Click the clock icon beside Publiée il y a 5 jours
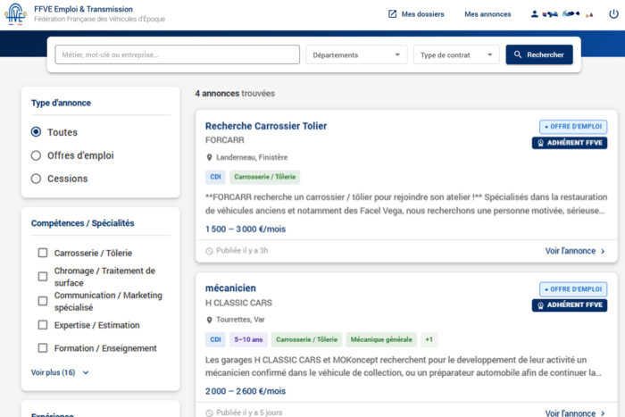The image size is (625, 417). coord(209,413)
